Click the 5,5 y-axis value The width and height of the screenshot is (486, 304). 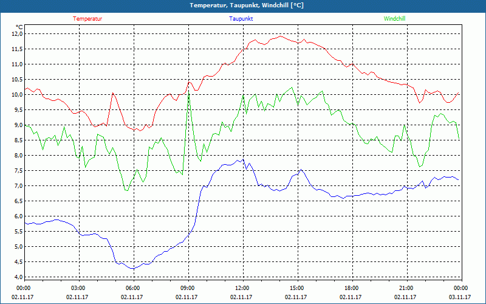[x=19, y=232]
